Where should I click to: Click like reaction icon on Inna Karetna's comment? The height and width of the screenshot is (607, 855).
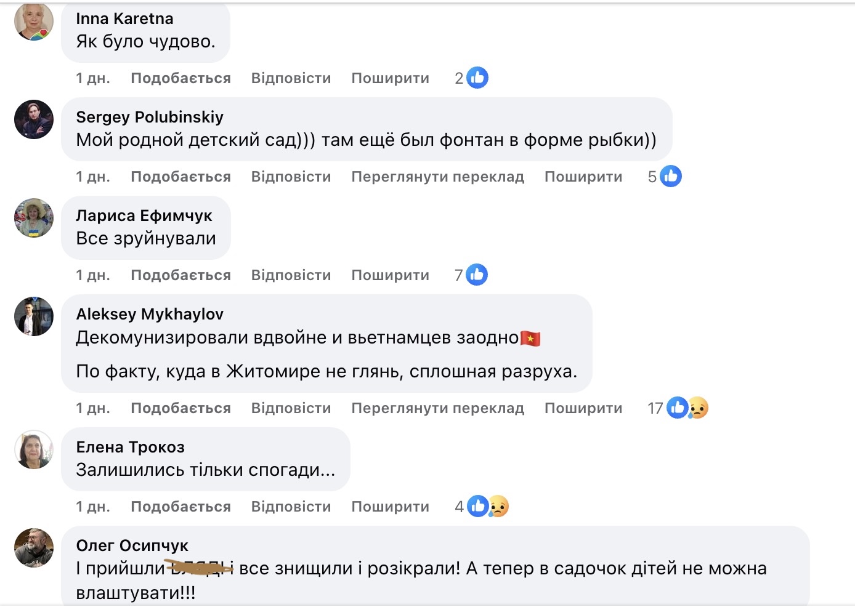click(x=477, y=78)
